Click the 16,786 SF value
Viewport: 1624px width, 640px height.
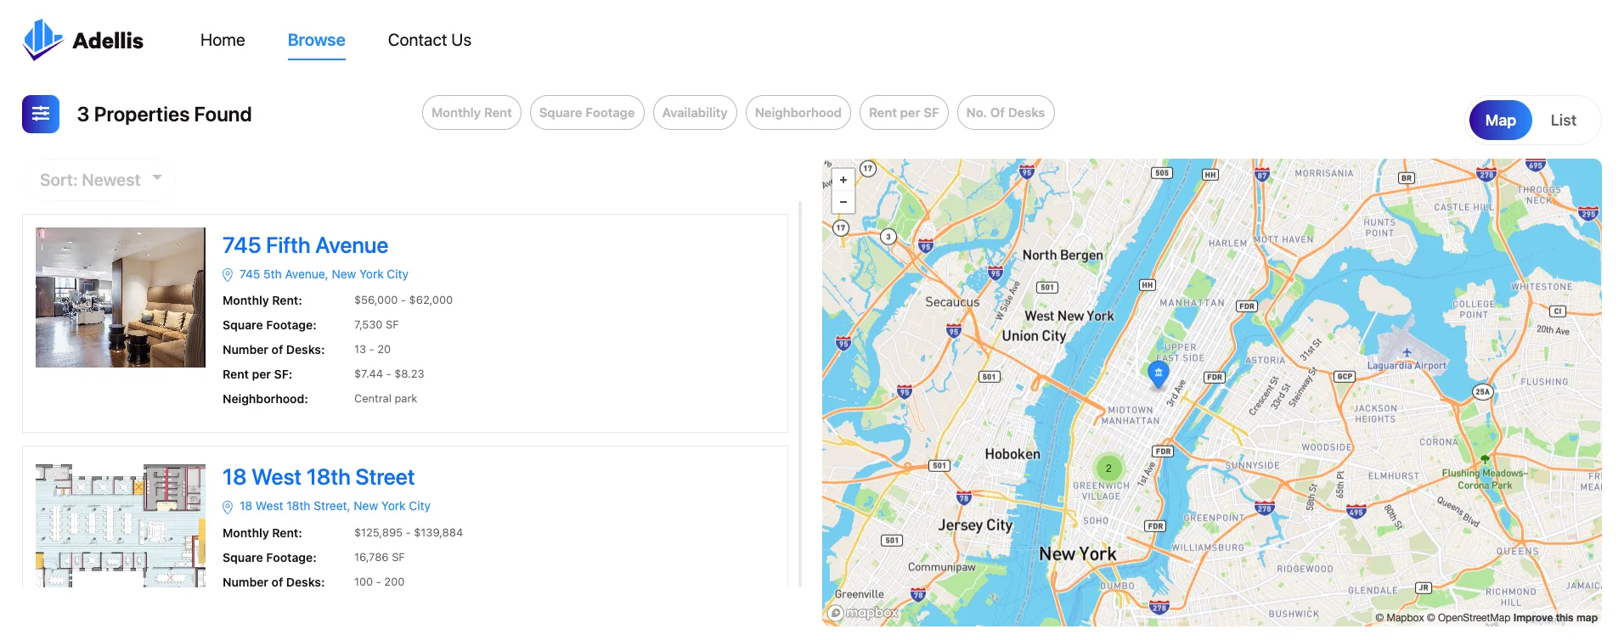point(380,558)
